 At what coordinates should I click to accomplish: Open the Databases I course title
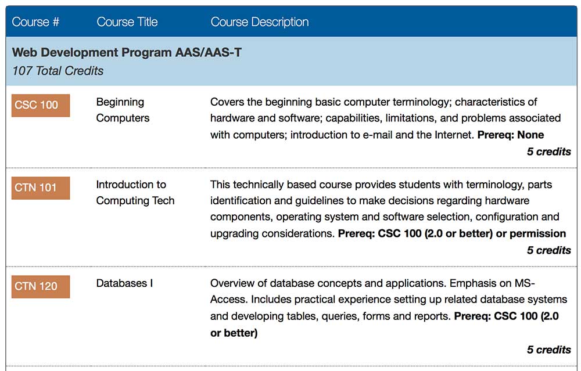[124, 283]
